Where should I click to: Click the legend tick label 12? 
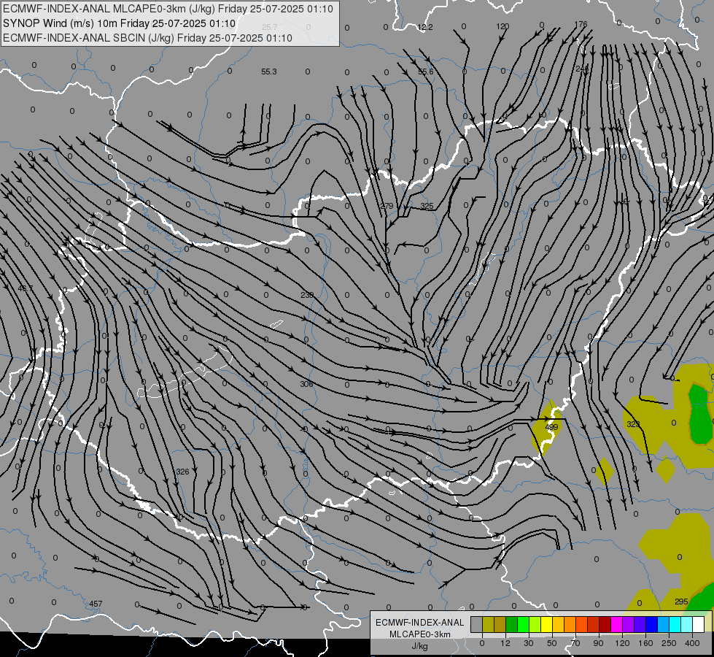tap(505, 643)
